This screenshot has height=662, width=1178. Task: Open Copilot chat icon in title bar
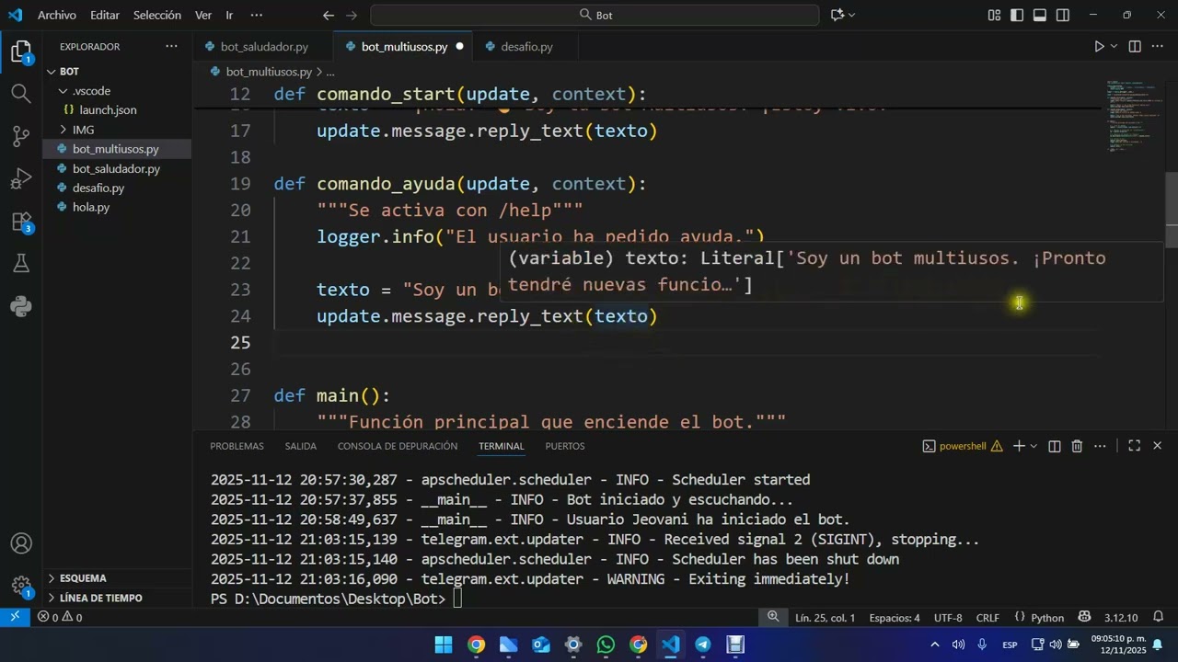point(837,15)
